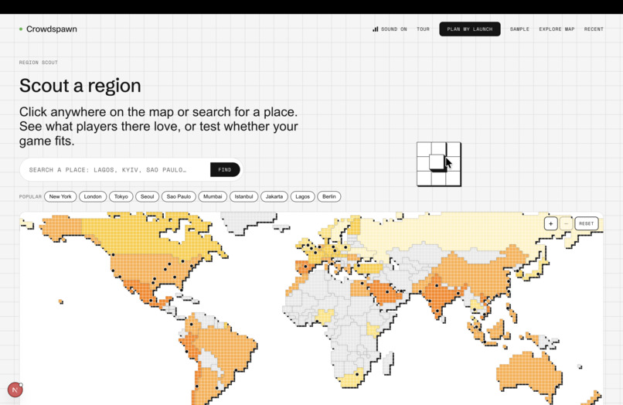Click the Find button

point(225,170)
